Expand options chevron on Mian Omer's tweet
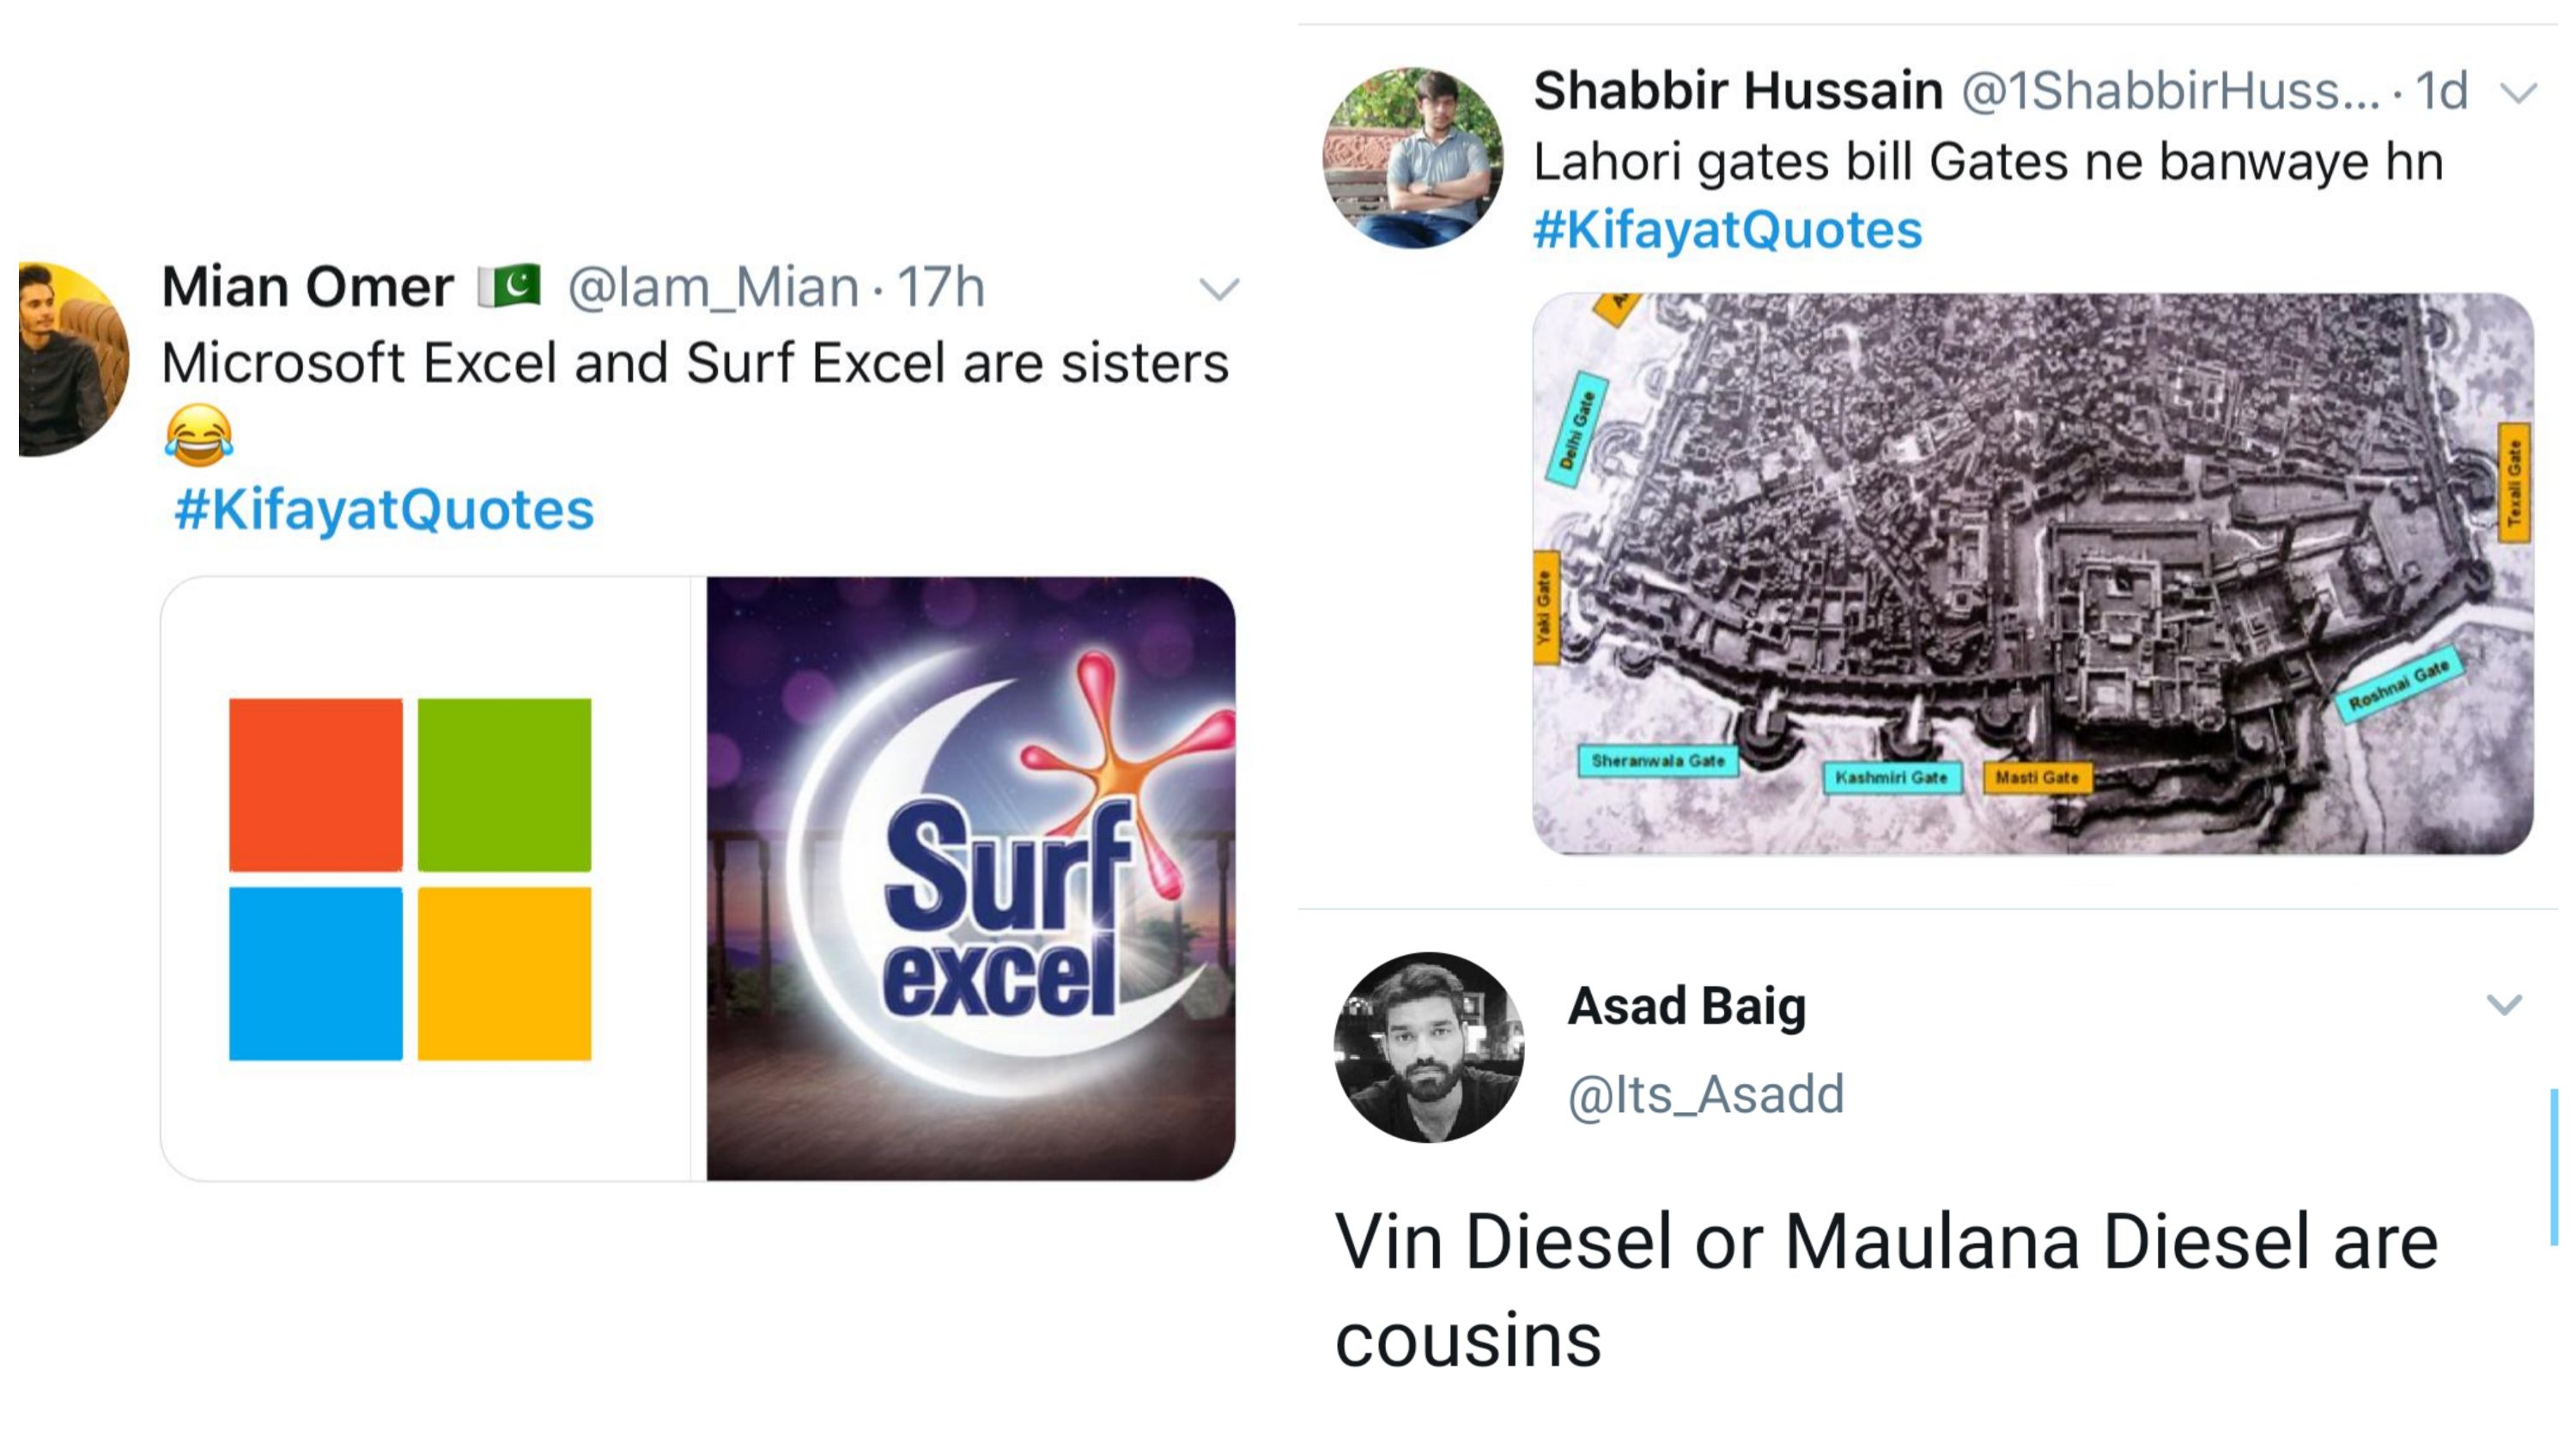2576x1448 pixels. 1219,290
